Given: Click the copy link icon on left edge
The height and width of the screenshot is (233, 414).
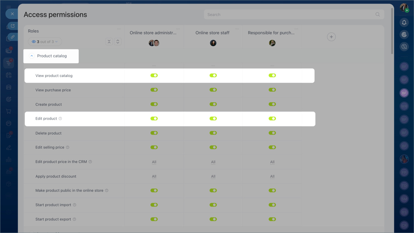Looking at the screenshot, I should coord(13,37).
